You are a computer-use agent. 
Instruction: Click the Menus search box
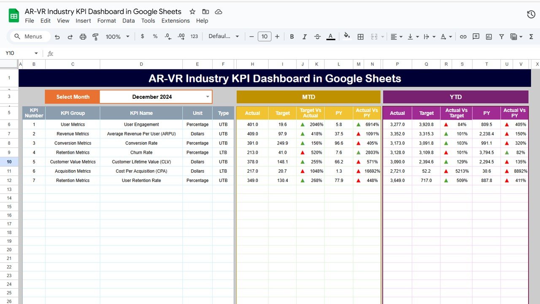tap(30, 37)
